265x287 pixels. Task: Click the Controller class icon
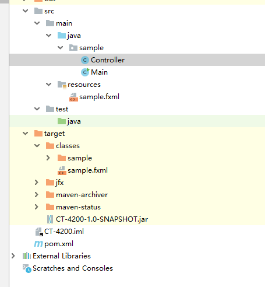point(85,60)
